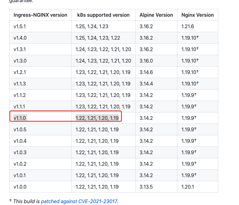Click Nginx version 1.20.1 cell
Screen dimensions: 239x205
[x=198, y=187]
